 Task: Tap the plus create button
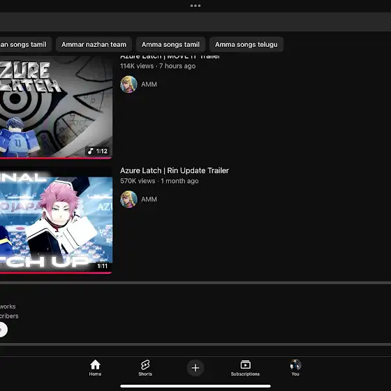[x=195, y=368]
